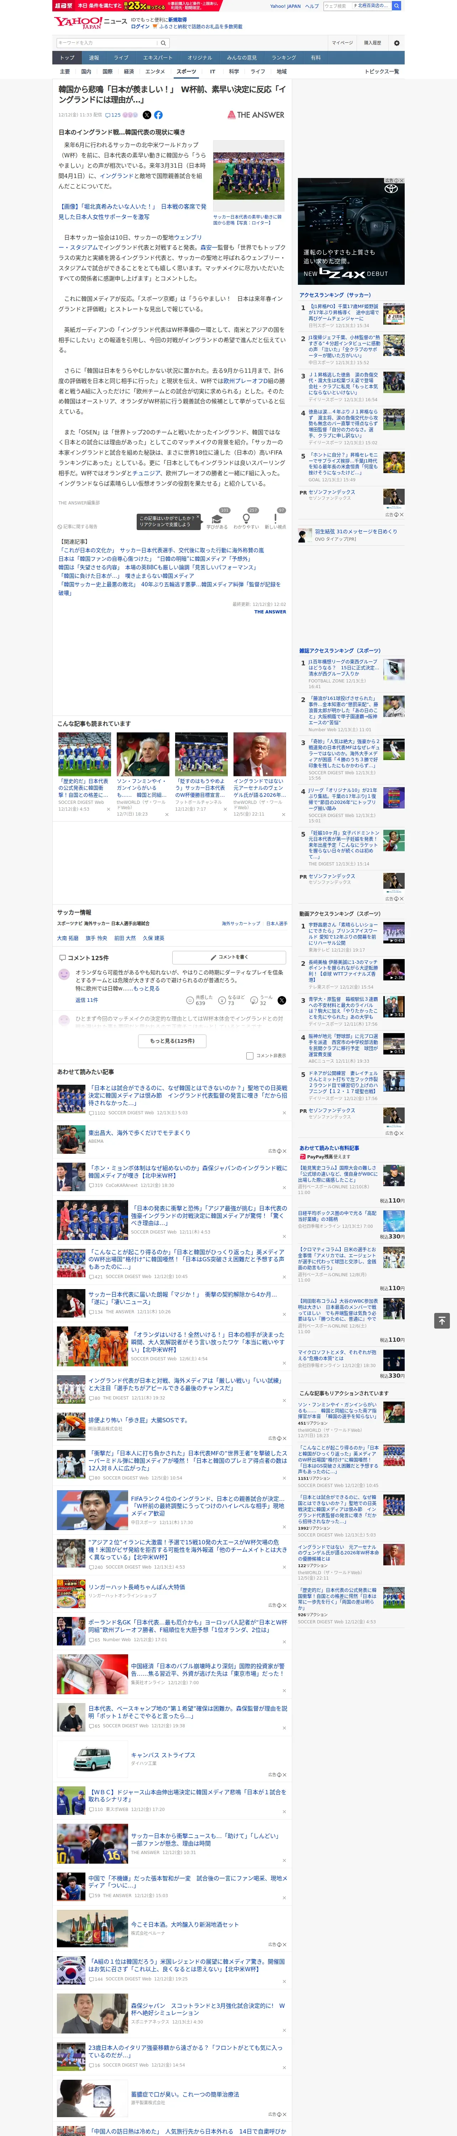The width and height of the screenshot is (457, 2136).
Task: Click the blue search button at the top right
Action: tap(396, 6)
